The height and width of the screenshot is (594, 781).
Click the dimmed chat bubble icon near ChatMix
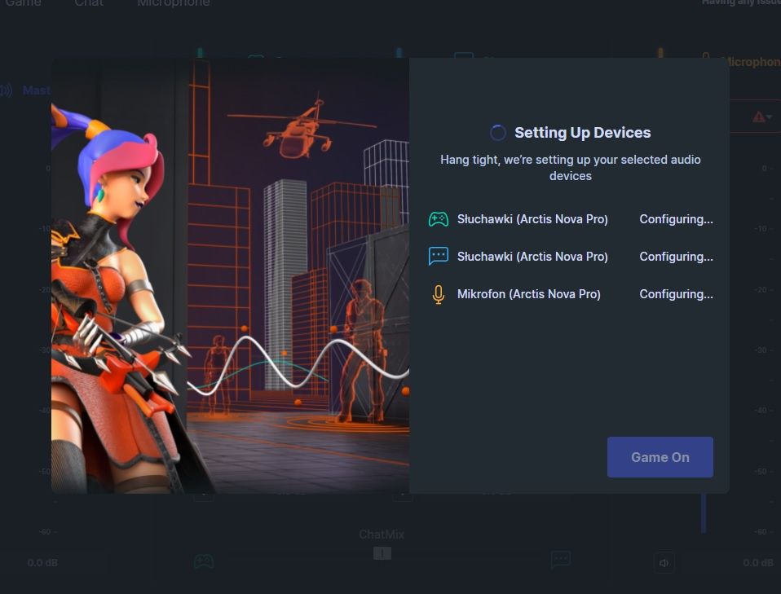561,559
